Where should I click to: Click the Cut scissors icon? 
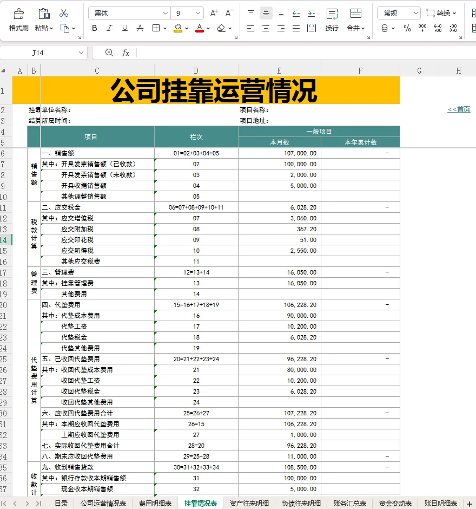(x=64, y=13)
